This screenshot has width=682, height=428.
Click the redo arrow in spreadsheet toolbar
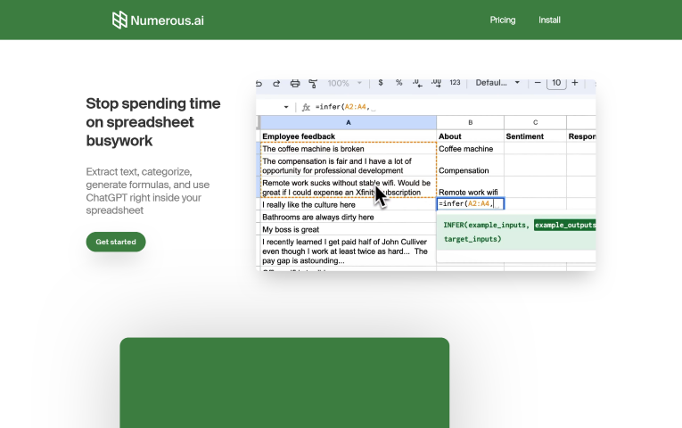(x=276, y=83)
